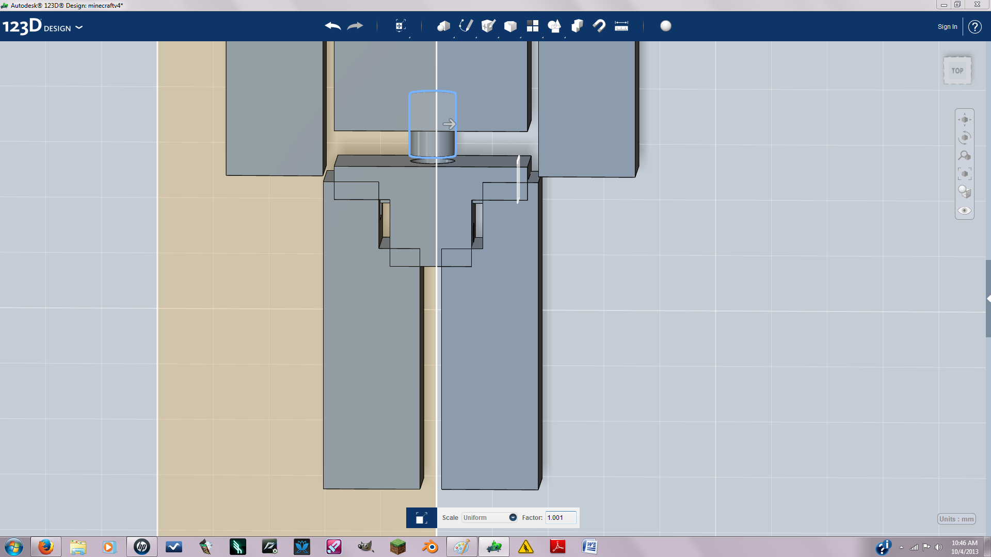Viewport: 991px width, 557px height.
Task: Open the Units mm settings button
Action: 956,519
